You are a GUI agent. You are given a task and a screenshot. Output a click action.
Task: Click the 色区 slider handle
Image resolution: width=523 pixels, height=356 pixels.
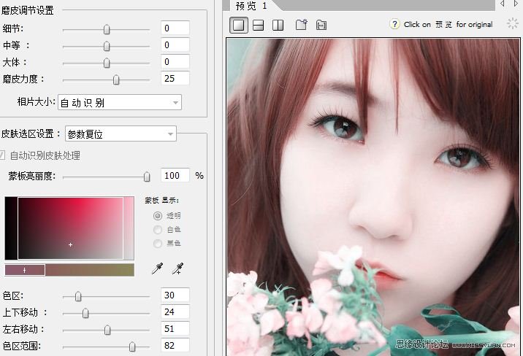point(78,296)
